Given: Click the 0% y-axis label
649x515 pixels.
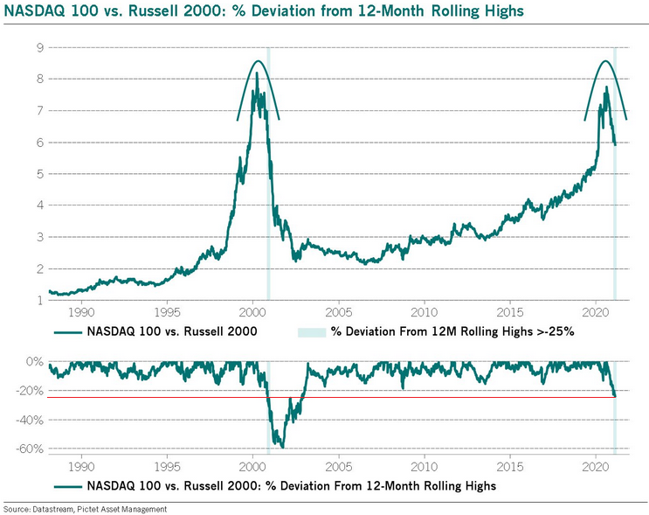Looking at the screenshot, I should pos(34,362).
